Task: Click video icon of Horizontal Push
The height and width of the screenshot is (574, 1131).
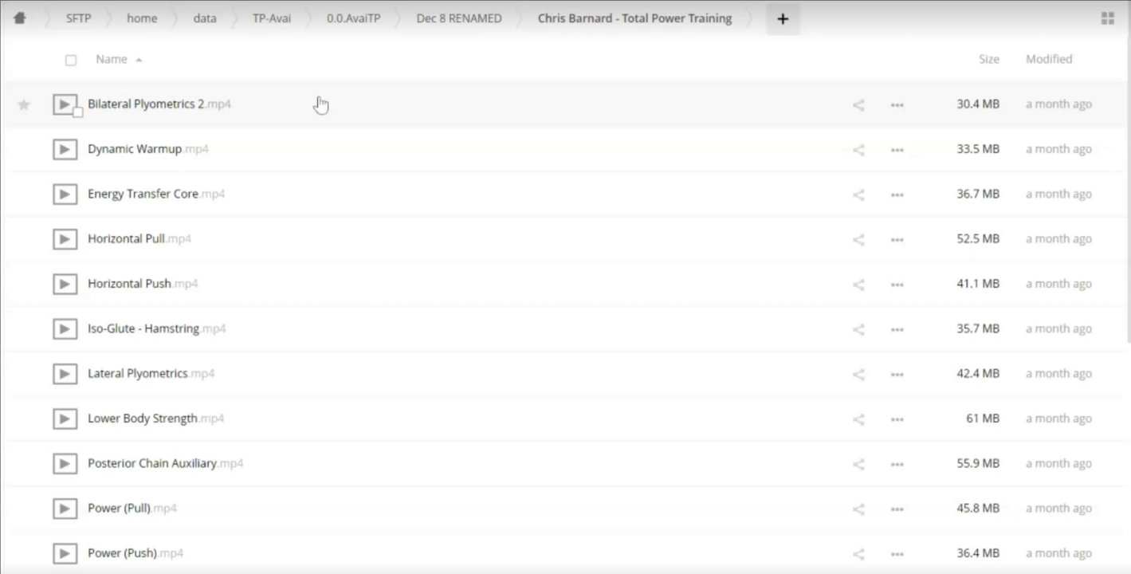Action: [x=65, y=284]
